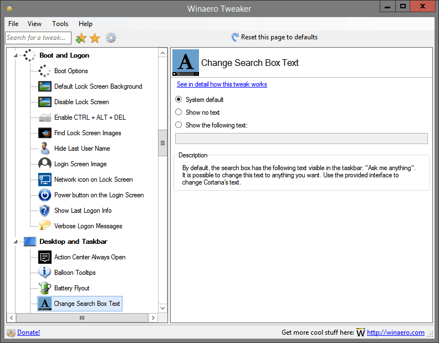
Task: Click the Disable Lock Screen landscape icon
Action: [x=45, y=102]
